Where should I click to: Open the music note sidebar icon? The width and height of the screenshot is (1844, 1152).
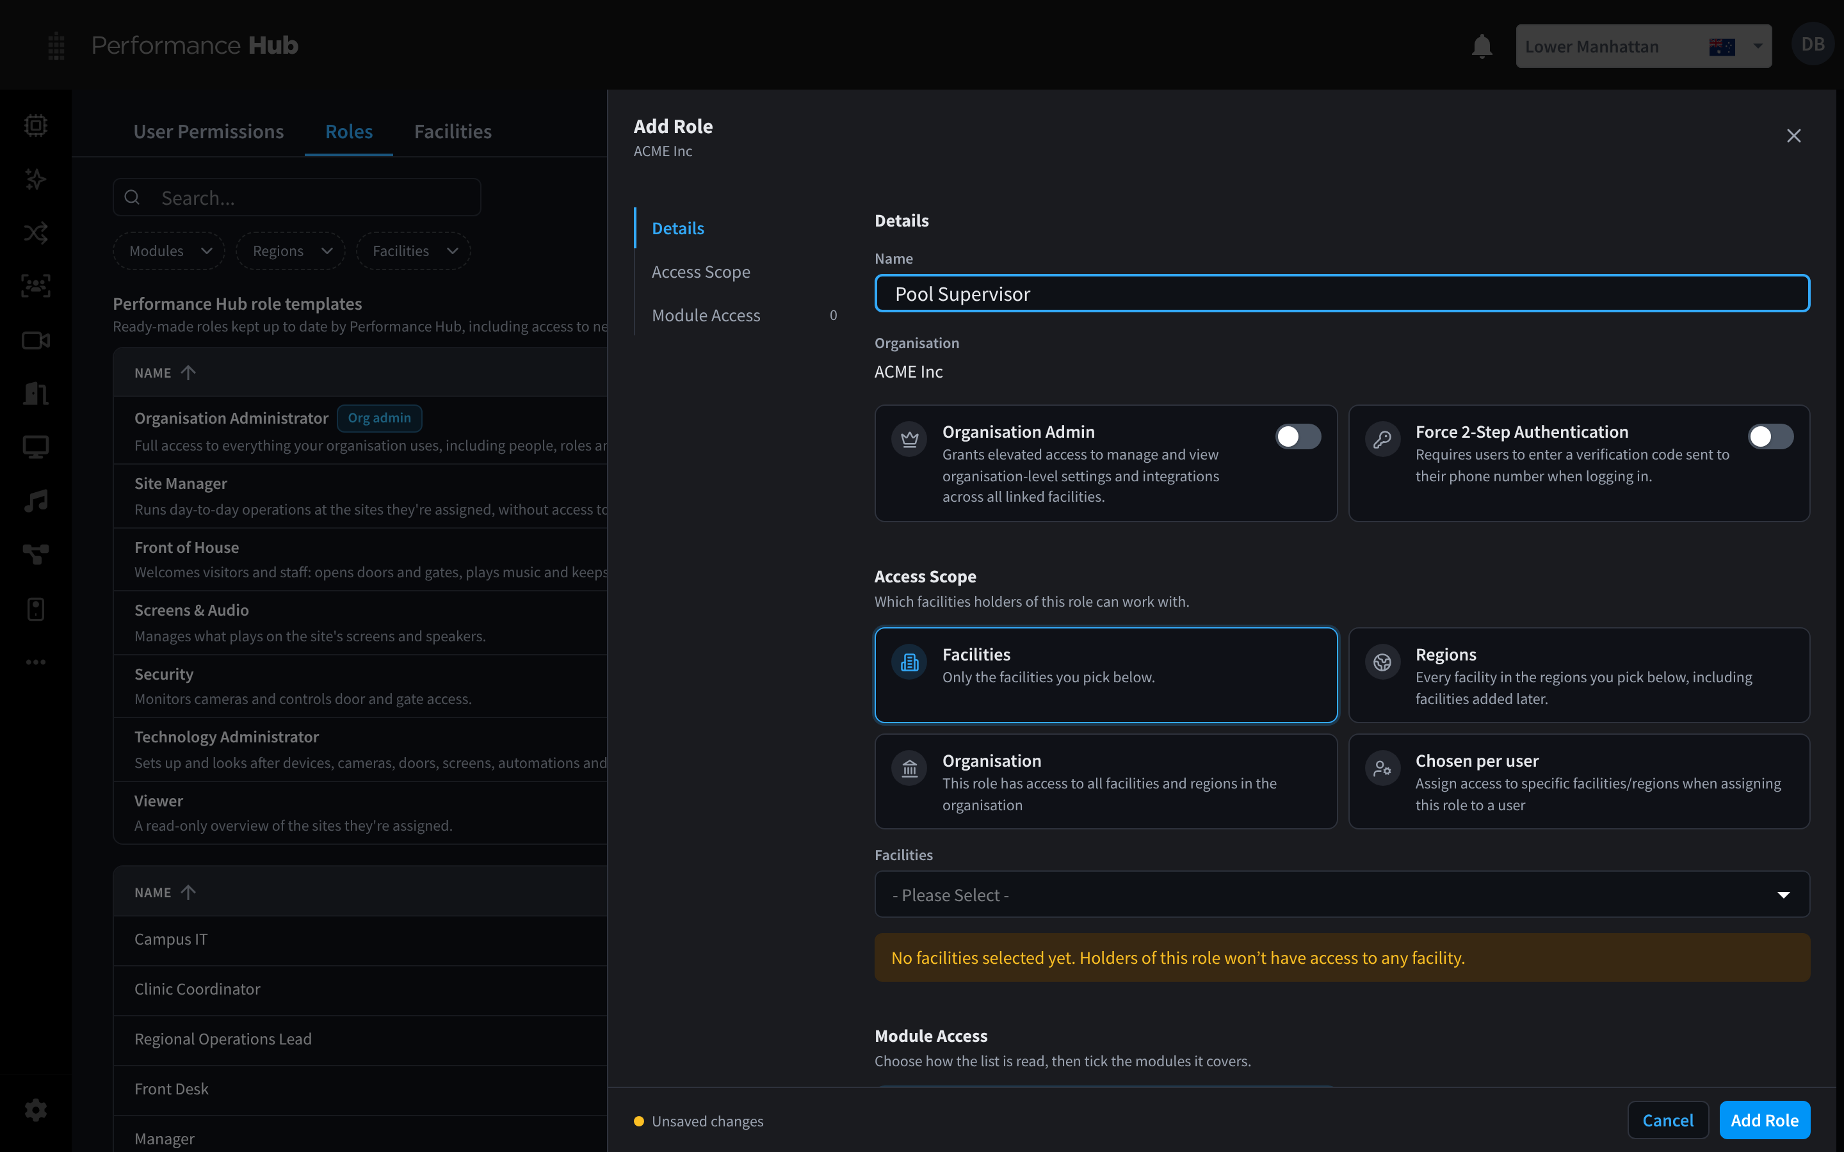tap(36, 500)
